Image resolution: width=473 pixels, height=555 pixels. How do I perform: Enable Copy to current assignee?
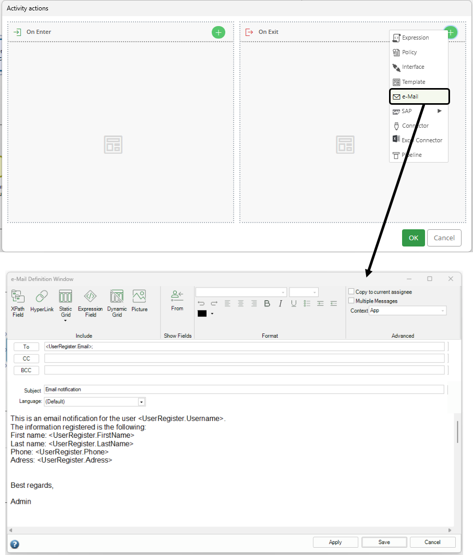[x=351, y=291]
